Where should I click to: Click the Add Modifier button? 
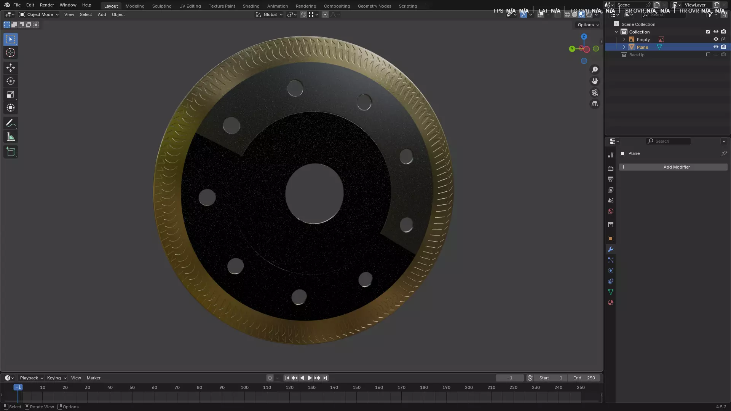(x=673, y=167)
